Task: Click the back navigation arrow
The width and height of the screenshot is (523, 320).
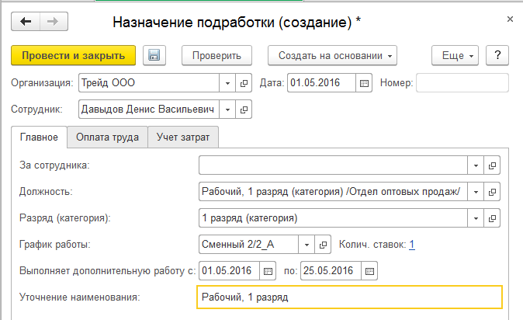Action: (x=26, y=21)
